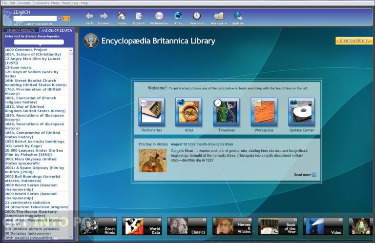This screenshot has width=375, height=243.
Task: Open Dictionaries from the top toolbar
Action: [159, 18]
